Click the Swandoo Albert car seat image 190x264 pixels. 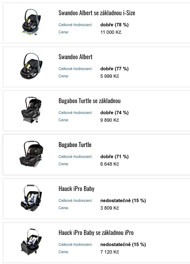pos(31,66)
